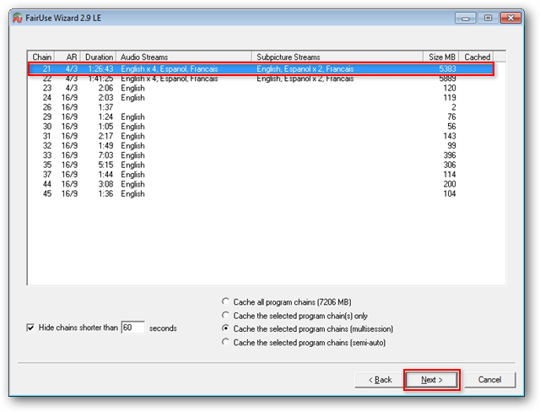Close the FairUse Wizard window

point(510,18)
